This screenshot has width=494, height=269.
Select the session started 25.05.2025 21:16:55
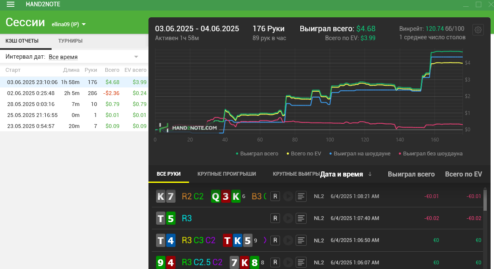point(74,115)
